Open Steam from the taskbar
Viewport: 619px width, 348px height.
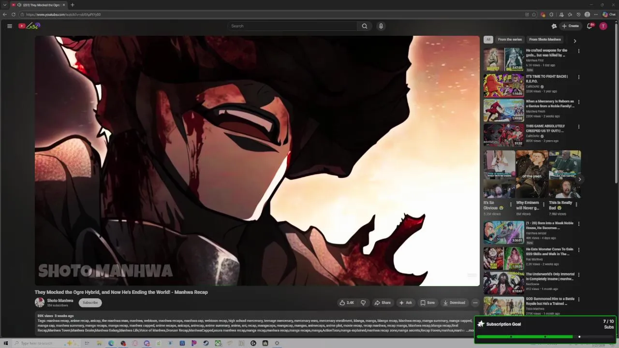206,343
